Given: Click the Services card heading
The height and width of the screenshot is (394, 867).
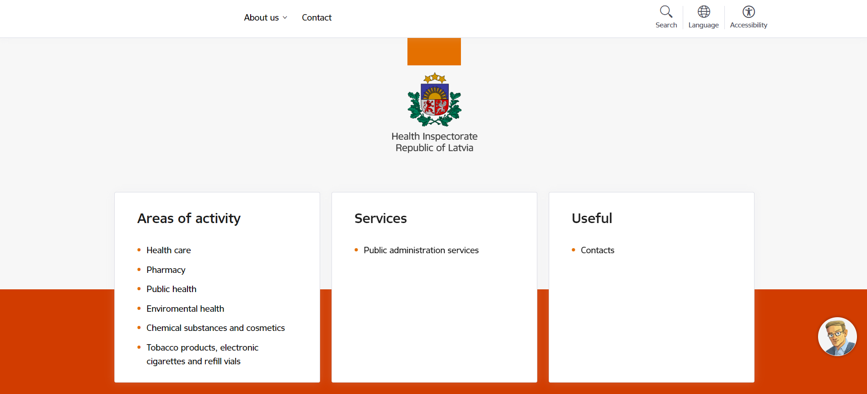Looking at the screenshot, I should coord(380,218).
